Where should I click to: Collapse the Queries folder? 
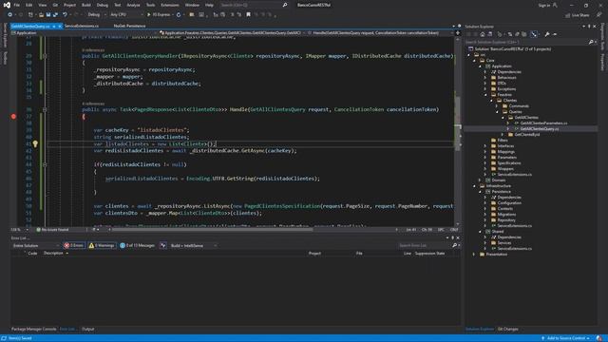(x=497, y=112)
